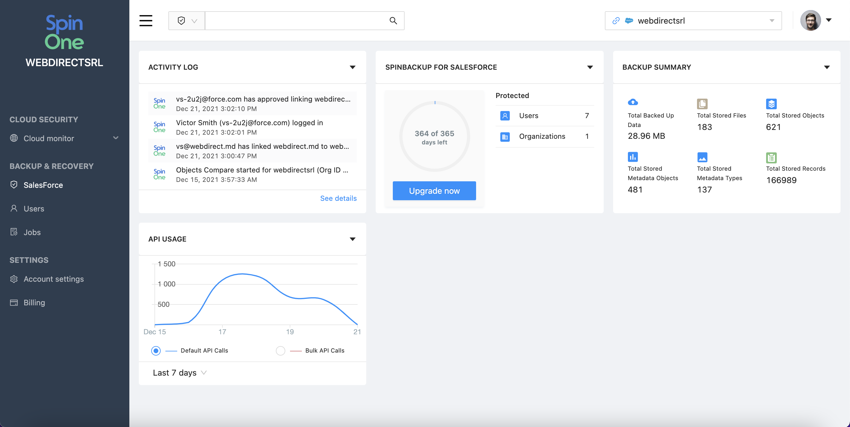Click the Organizations building icon

[505, 137]
